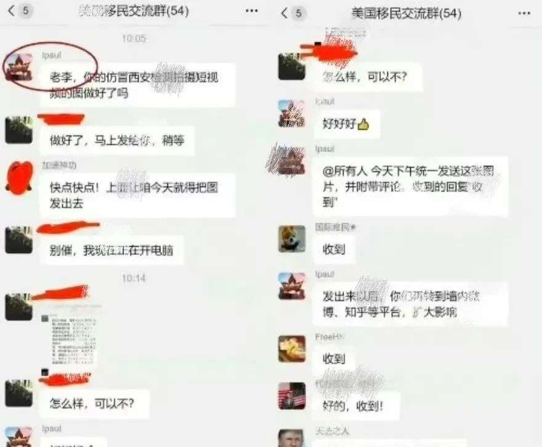Tap the unread badge 5 in right header
The height and width of the screenshot is (447, 542).
point(298,14)
